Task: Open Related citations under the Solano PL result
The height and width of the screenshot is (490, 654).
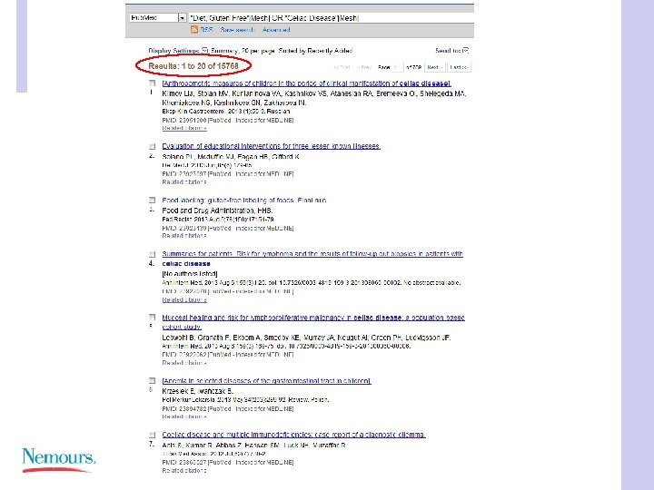Action: click(x=184, y=182)
